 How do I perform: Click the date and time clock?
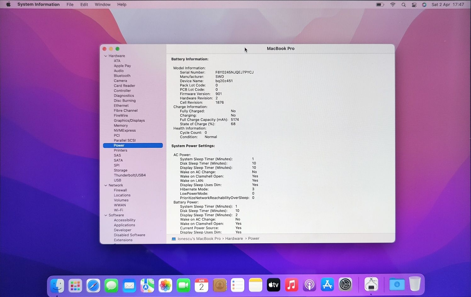[448, 4]
